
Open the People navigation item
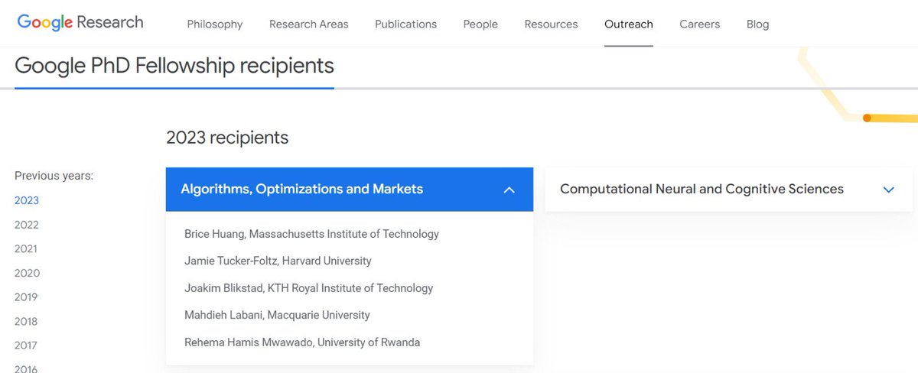480,24
